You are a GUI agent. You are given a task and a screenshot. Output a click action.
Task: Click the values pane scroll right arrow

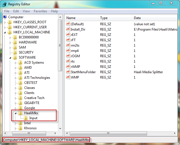tap(175, 133)
